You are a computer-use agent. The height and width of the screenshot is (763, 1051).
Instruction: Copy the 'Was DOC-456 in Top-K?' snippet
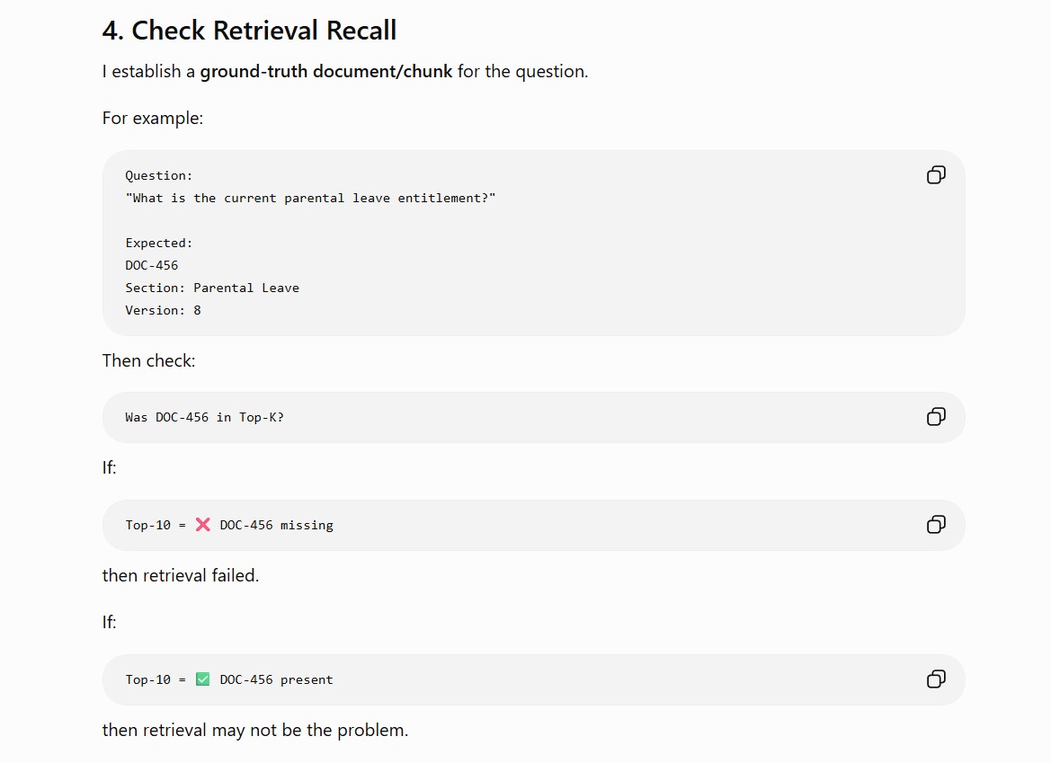936,417
